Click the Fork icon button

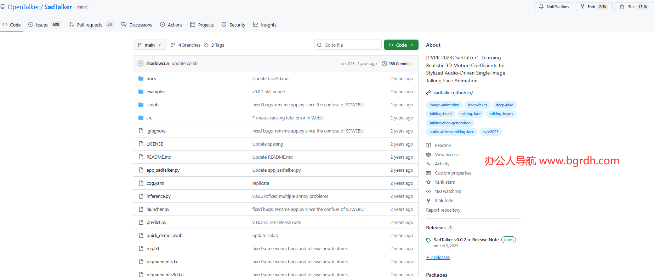582,7
